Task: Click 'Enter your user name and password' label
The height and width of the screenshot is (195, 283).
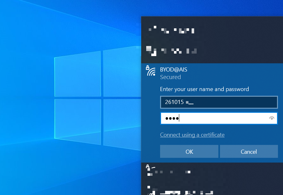Action: pyautogui.click(x=204, y=89)
